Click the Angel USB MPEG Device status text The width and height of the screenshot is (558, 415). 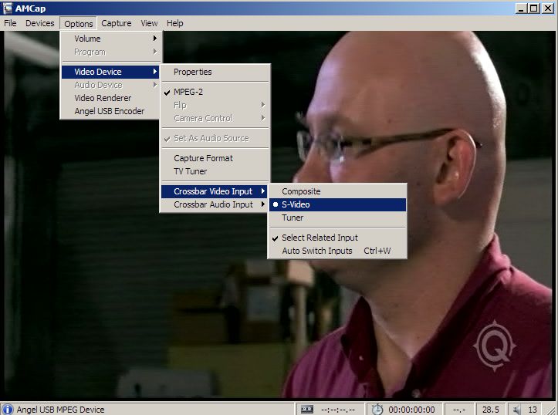click(60, 410)
